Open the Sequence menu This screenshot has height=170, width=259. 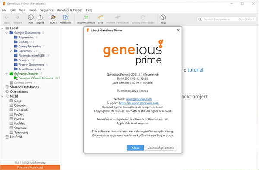(x=47, y=10)
